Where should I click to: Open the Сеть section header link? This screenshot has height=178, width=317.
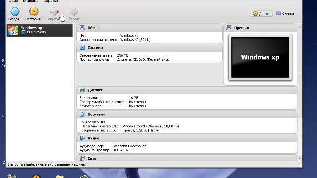tap(92, 158)
